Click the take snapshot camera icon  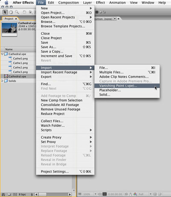click(126, 194)
